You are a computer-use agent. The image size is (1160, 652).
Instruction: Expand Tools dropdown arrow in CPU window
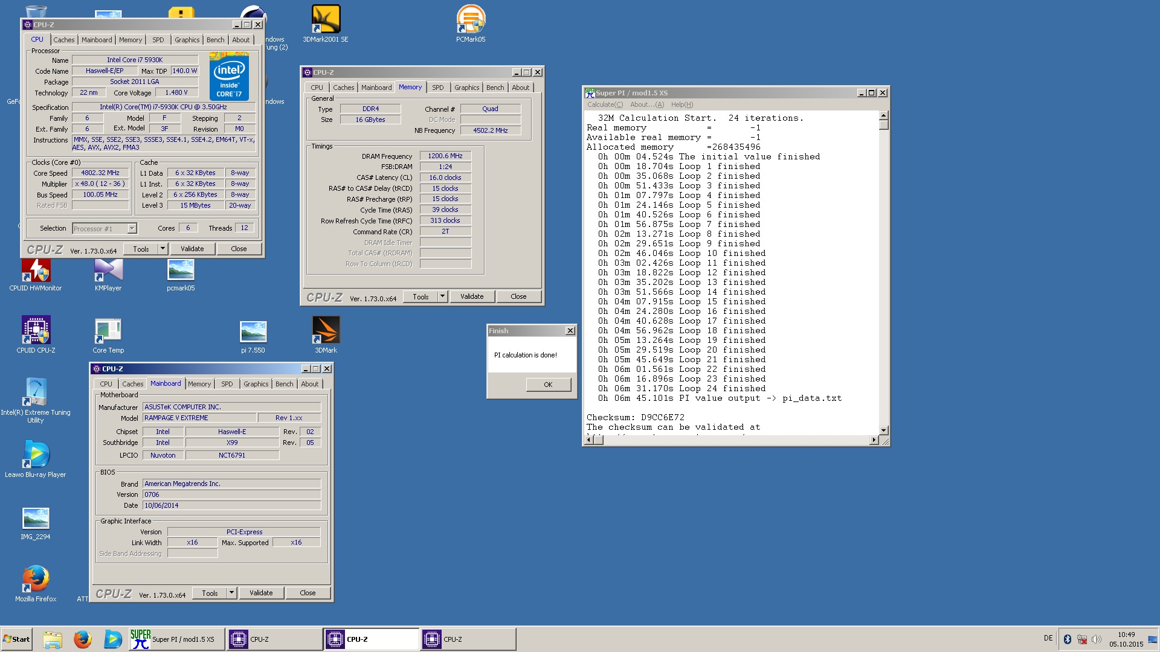coord(163,249)
